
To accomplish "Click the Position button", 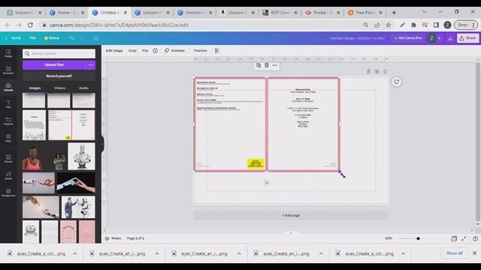I will pyautogui.click(x=201, y=51).
